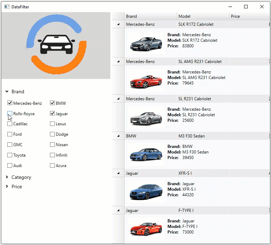Viewport: 271px width, 245px height.
Task: Tick the Dodge checkbox
Action: coord(52,134)
